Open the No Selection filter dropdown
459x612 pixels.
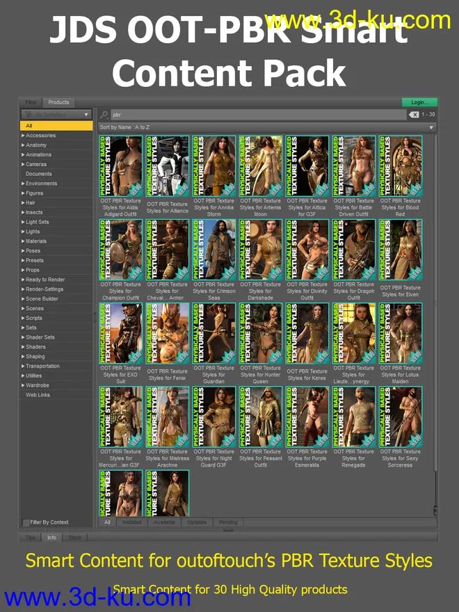click(56, 114)
